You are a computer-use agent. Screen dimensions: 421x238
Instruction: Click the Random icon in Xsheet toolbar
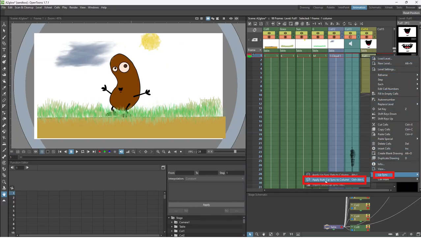click(361, 24)
